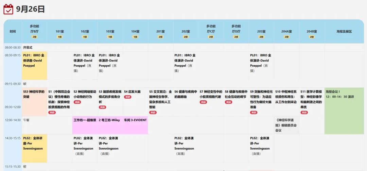Click the 2楼 badge under 204A室 header
The height and width of the screenshot is (171, 367).
tap(287, 37)
